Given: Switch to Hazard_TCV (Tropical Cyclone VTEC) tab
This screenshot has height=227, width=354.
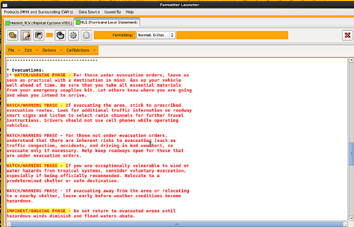Looking at the screenshot, I should (x=39, y=23).
